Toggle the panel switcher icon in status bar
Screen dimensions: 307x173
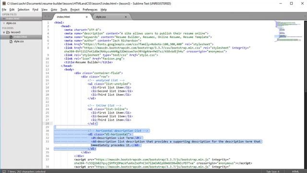[4, 172]
